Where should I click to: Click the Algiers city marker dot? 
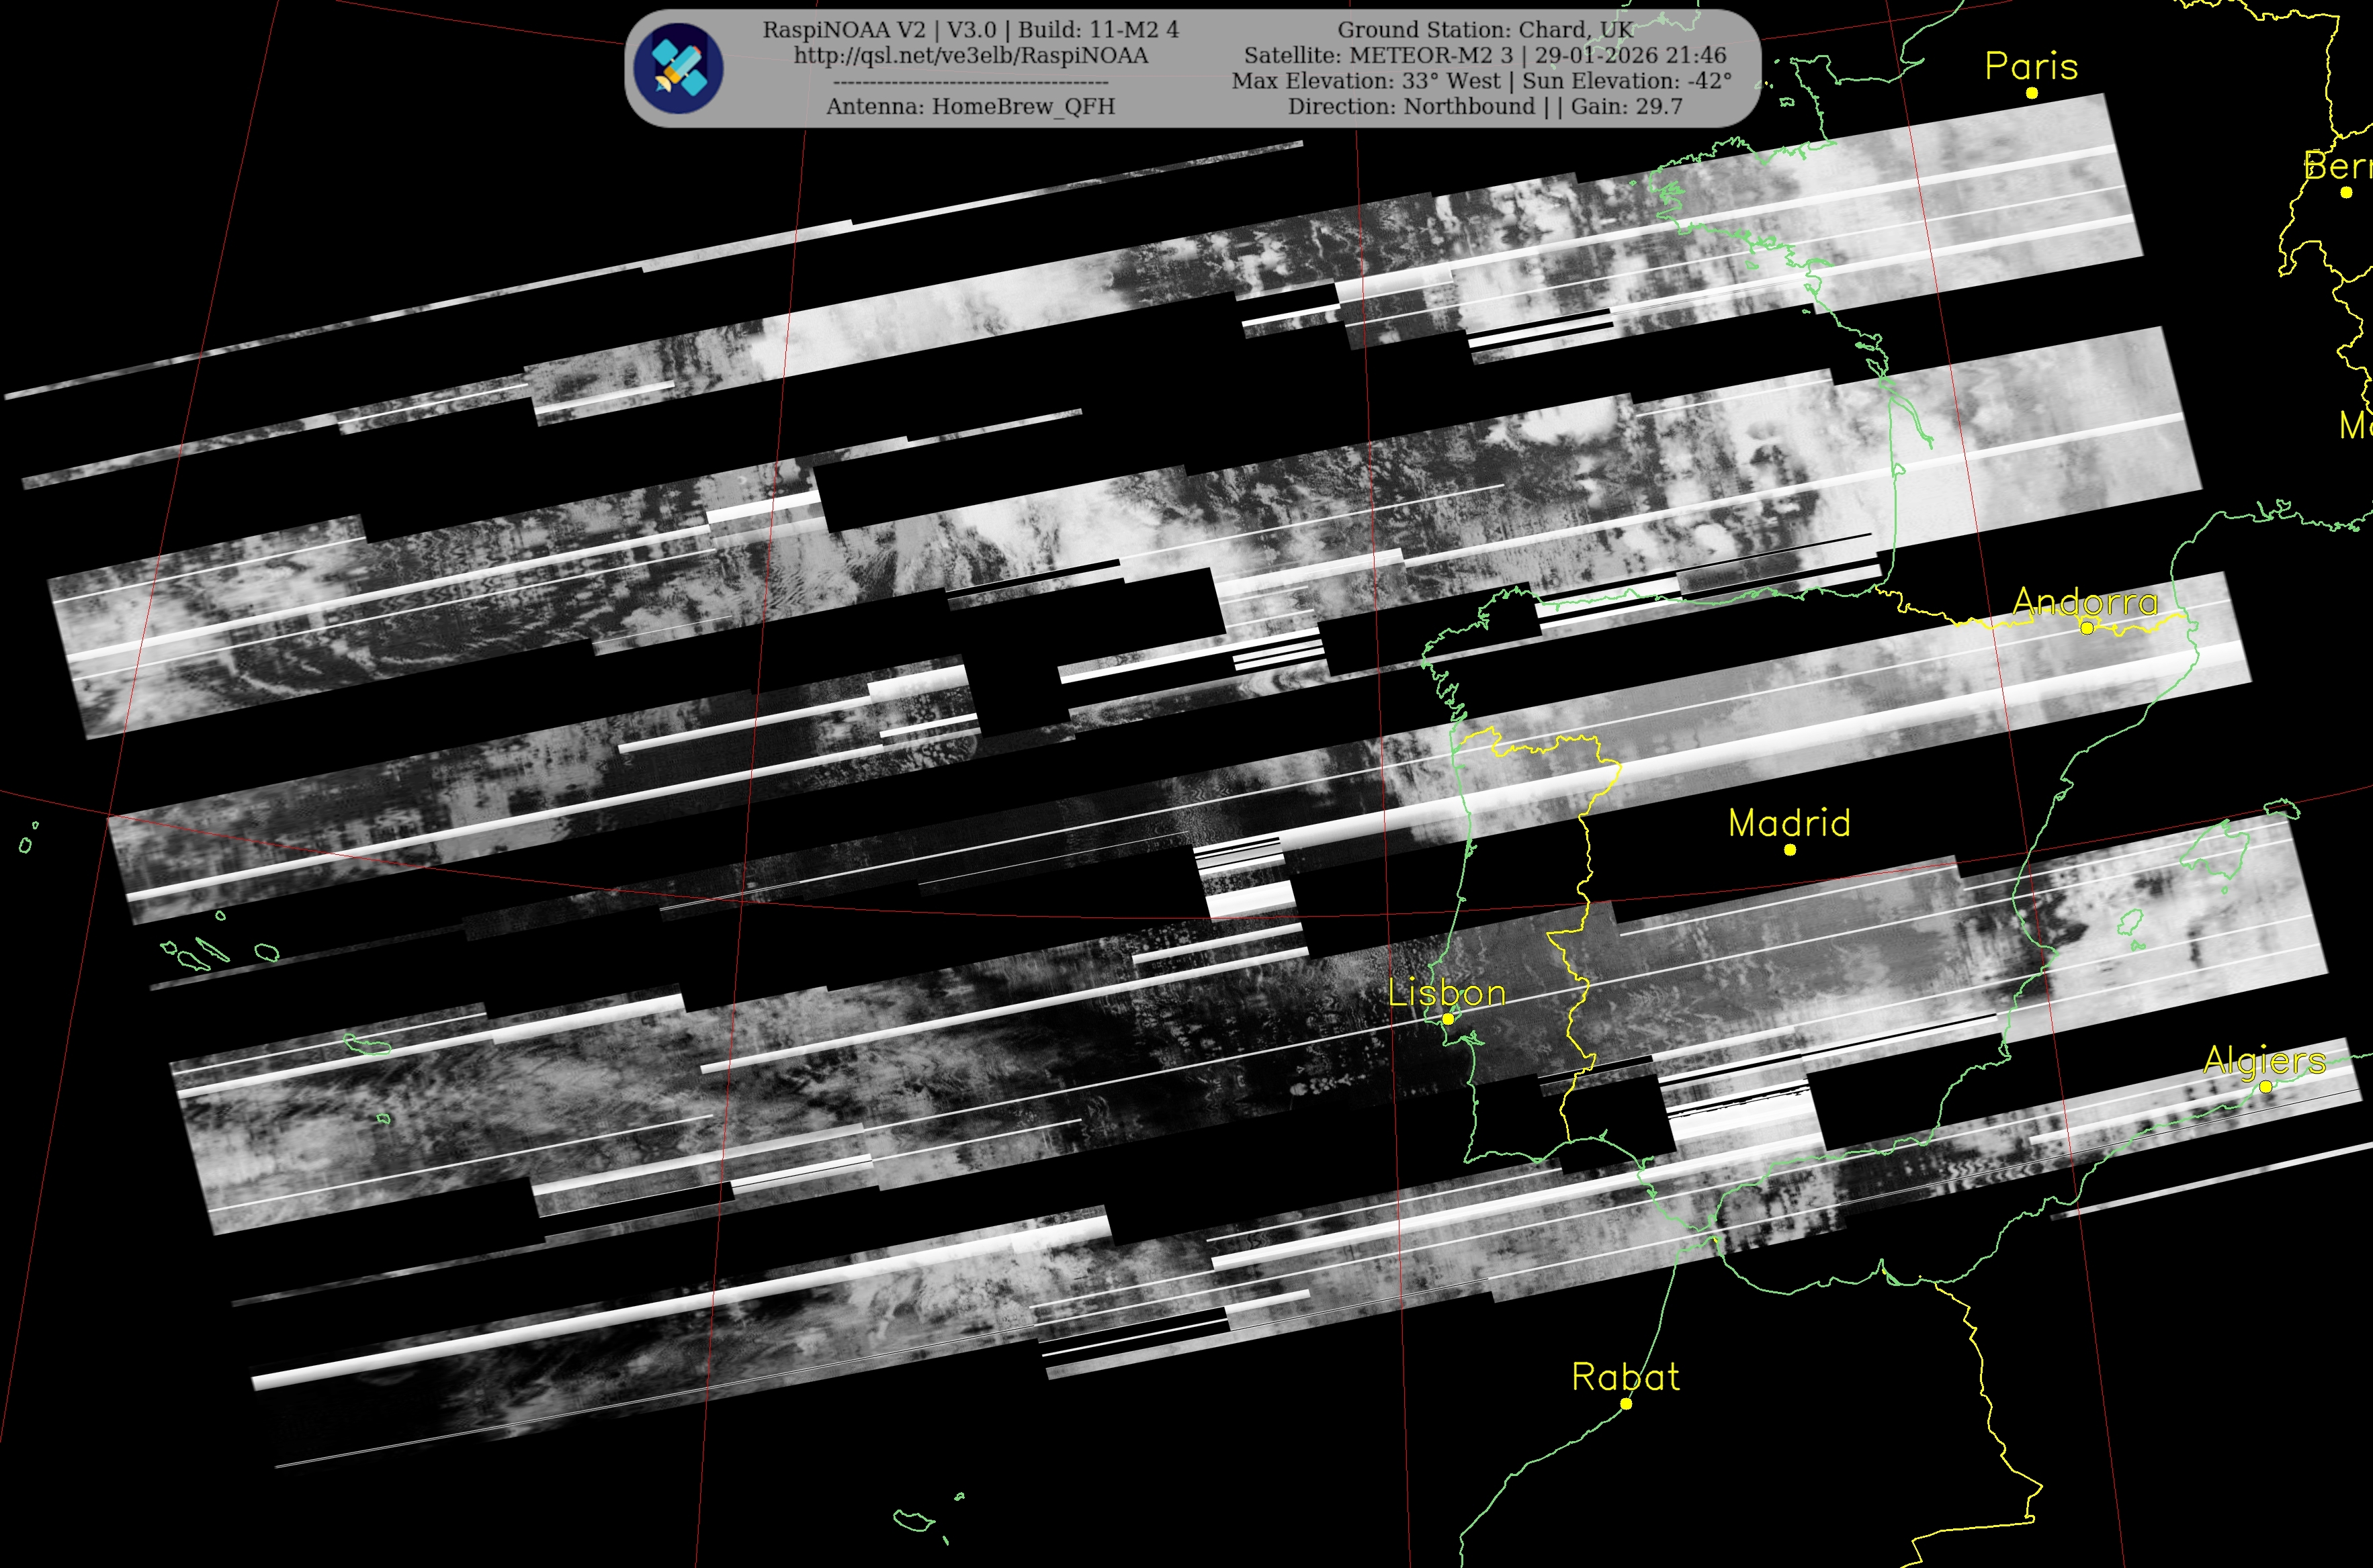[x=2266, y=1086]
